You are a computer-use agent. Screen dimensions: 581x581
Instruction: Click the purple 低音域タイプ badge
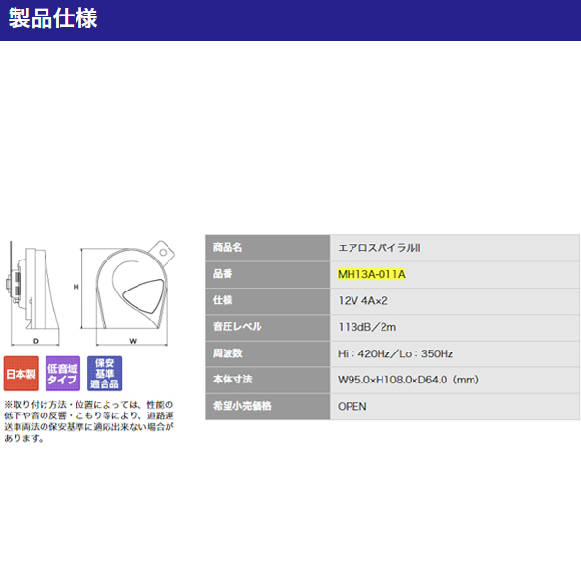(62, 373)
